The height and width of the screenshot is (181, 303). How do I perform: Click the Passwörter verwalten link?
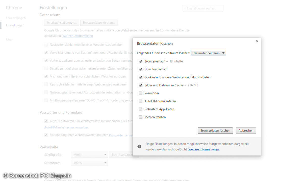click(x=121, y=135)
